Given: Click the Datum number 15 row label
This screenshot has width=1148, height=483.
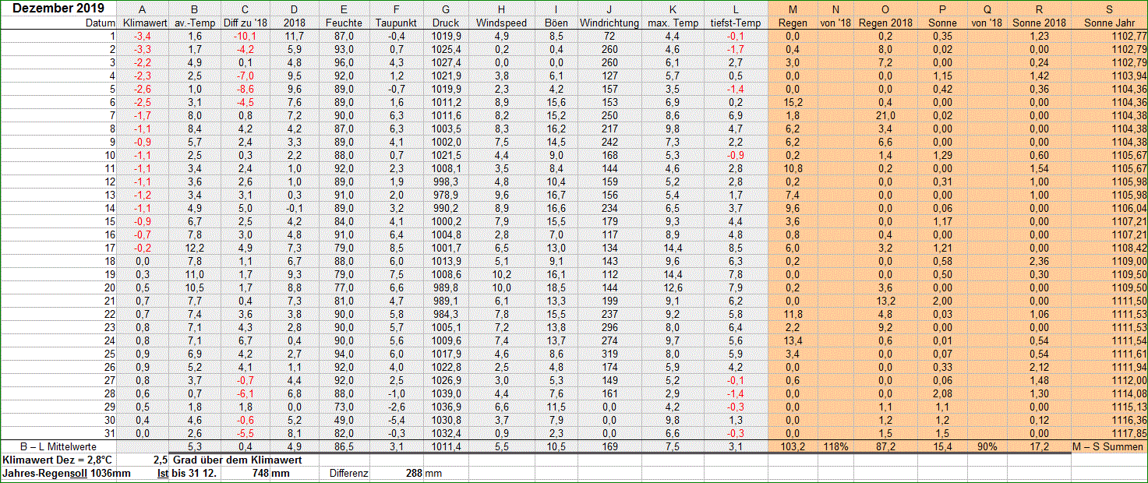Looking at the screenshot, I should coord(110,221).
